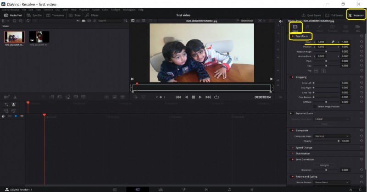Jump to the first frame

(178, 97)
